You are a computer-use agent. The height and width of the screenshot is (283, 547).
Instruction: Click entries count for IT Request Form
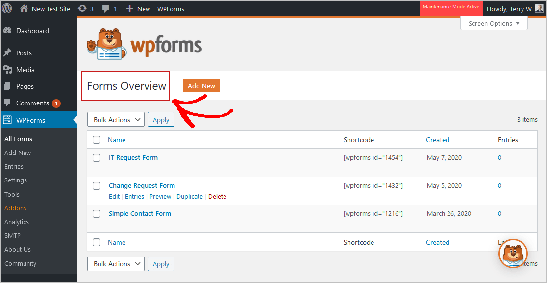tap(499, 158)
